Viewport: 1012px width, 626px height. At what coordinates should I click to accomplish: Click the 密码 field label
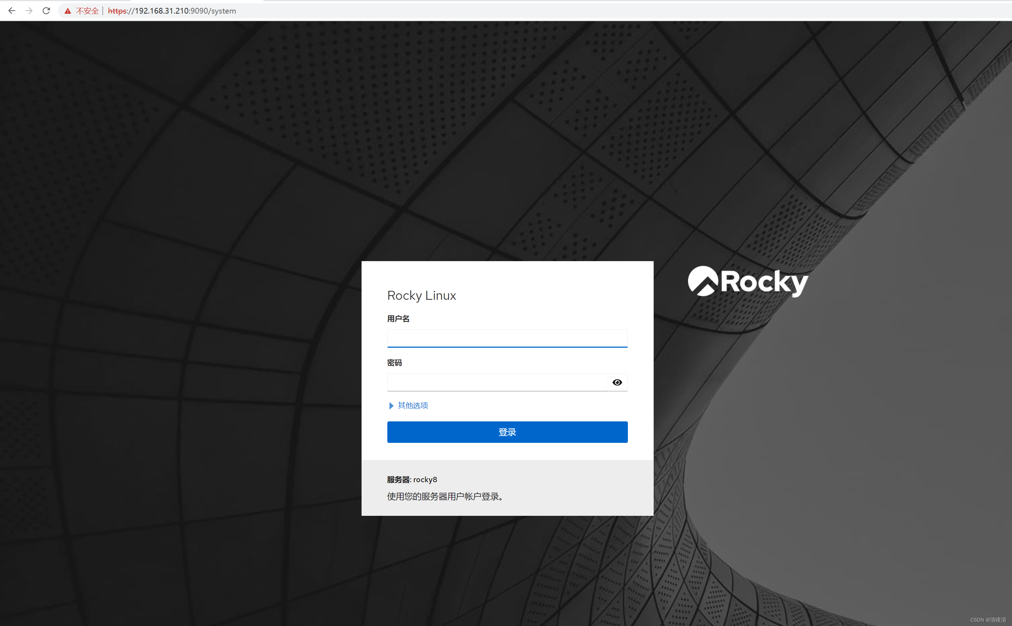coord(394,363)
